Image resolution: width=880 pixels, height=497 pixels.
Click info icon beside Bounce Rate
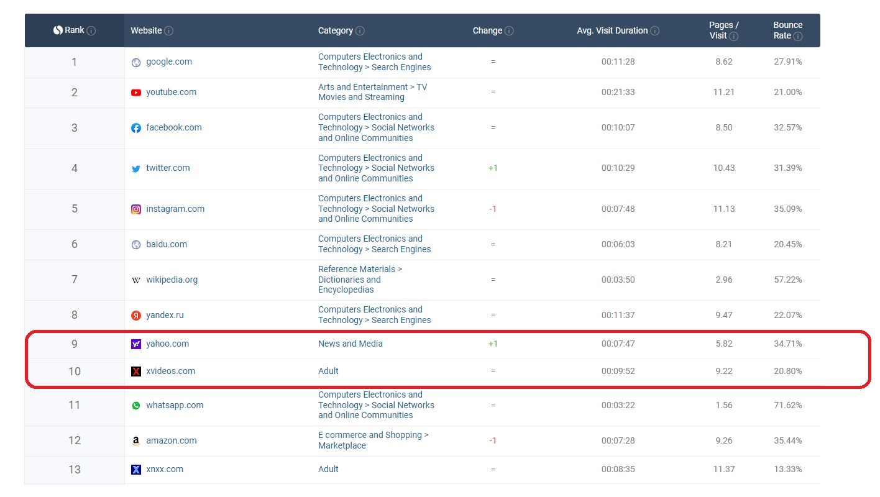tap(798, 36)
